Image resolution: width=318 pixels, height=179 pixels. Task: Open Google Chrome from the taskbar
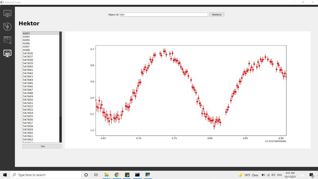(116, 175)
